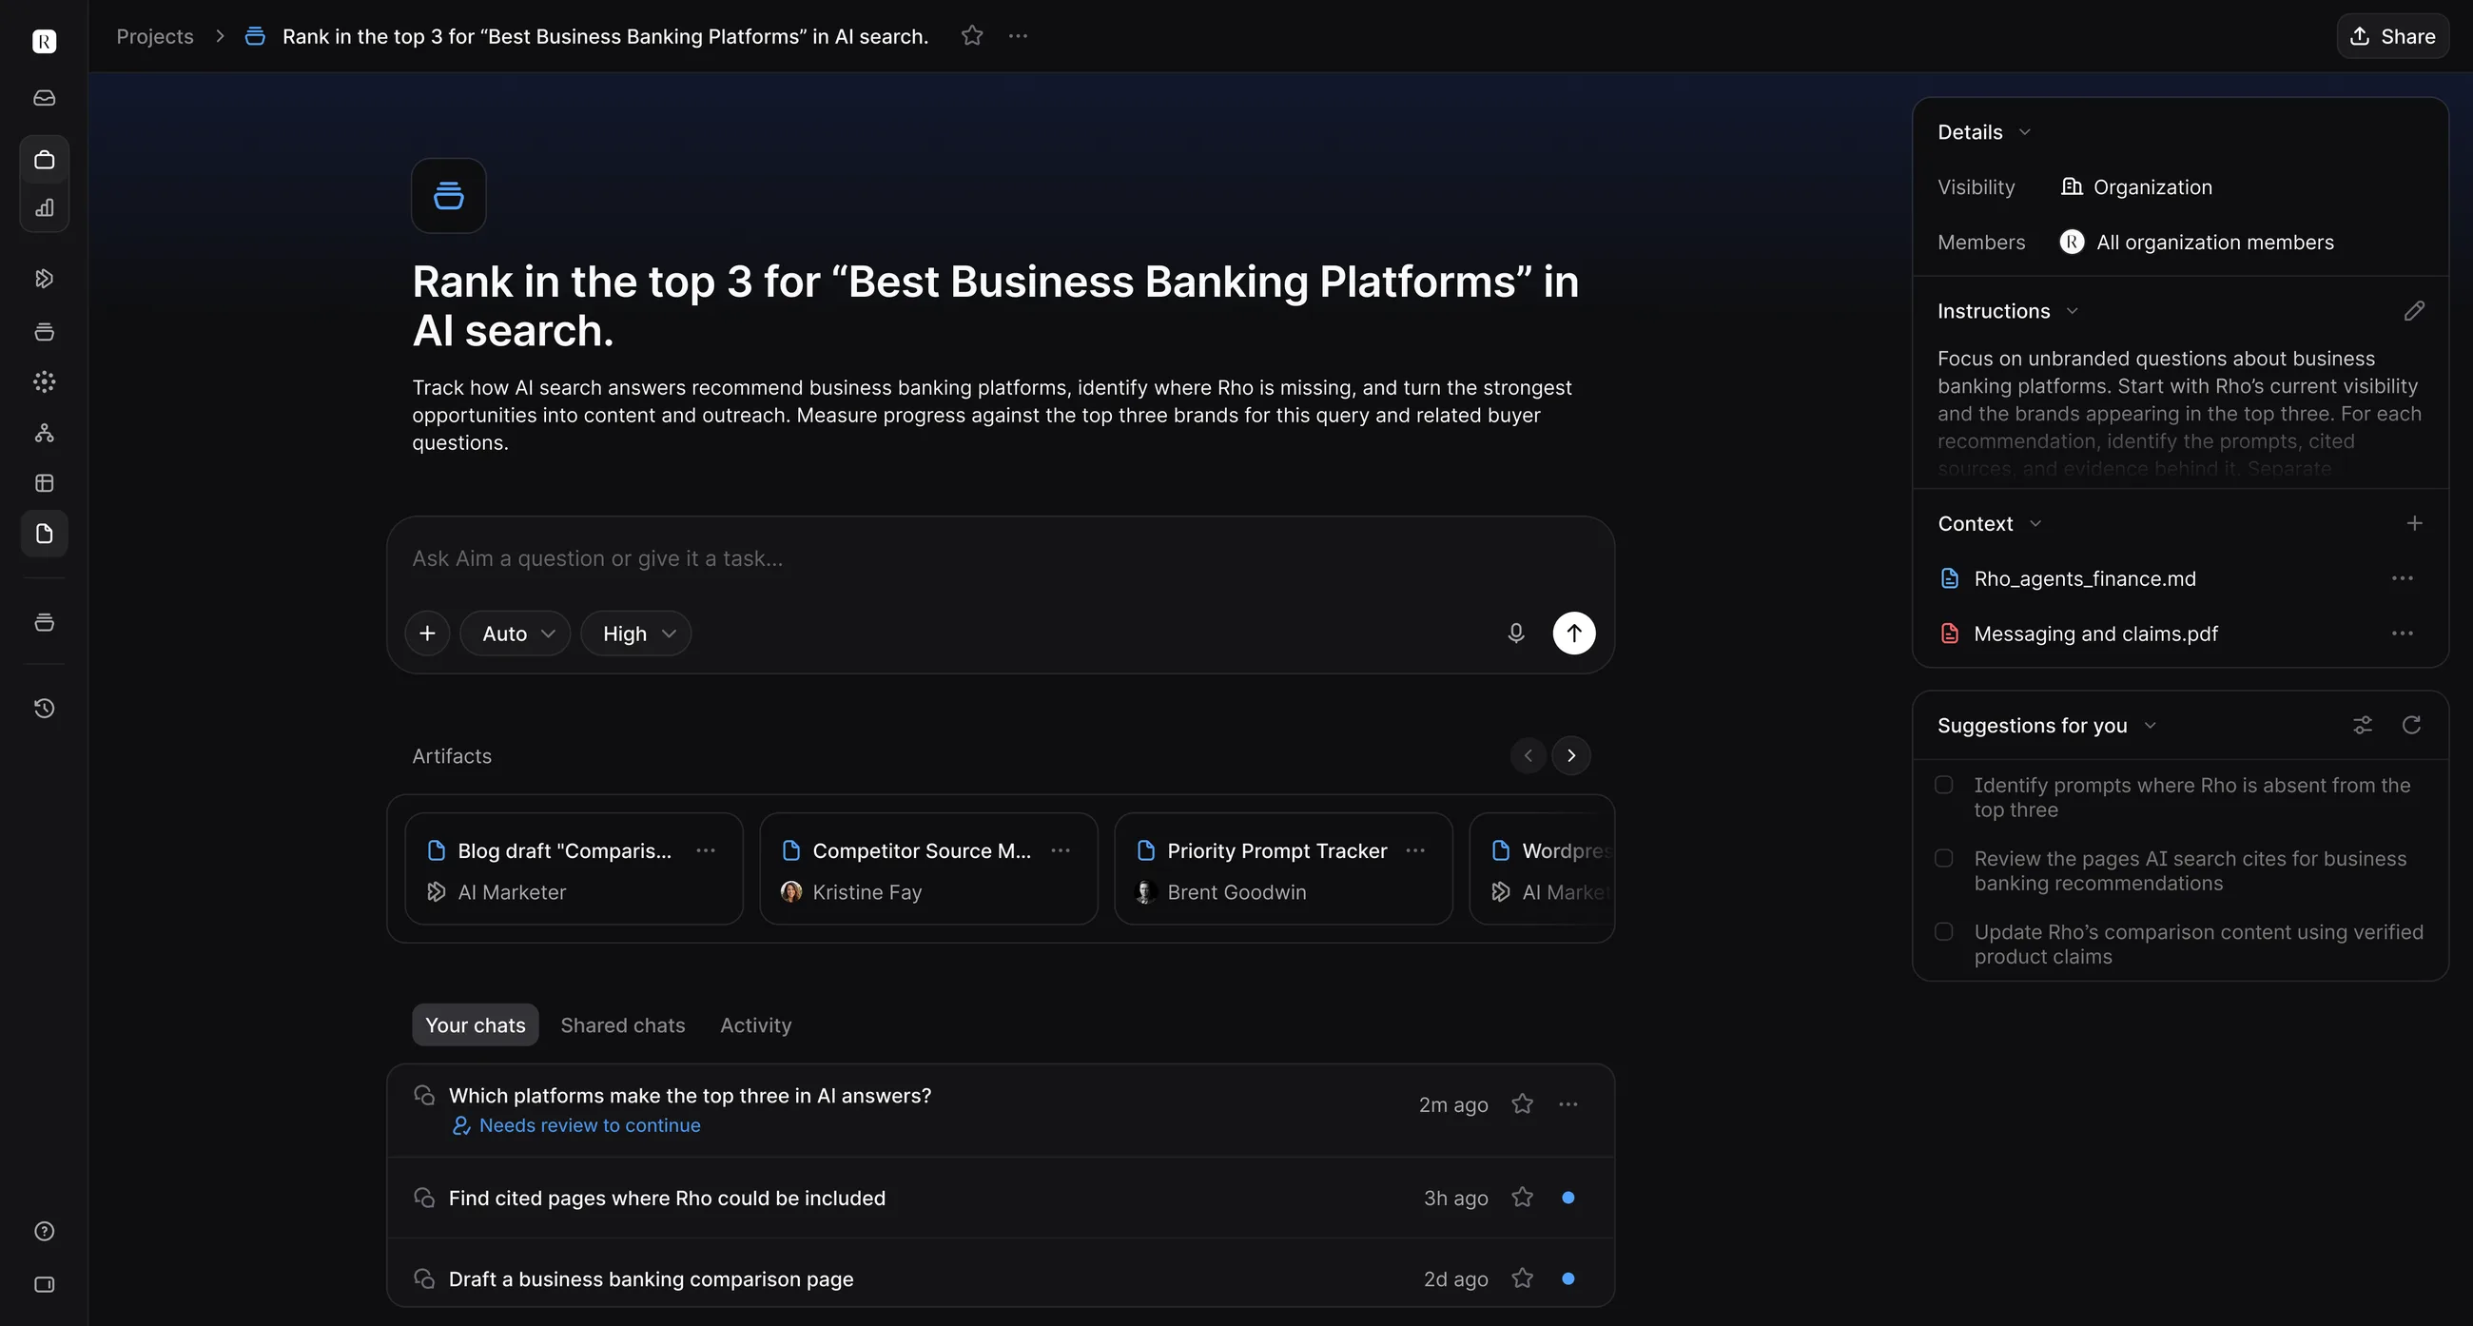Open the inbox icon in the sidebar

(x=44, y=98)
